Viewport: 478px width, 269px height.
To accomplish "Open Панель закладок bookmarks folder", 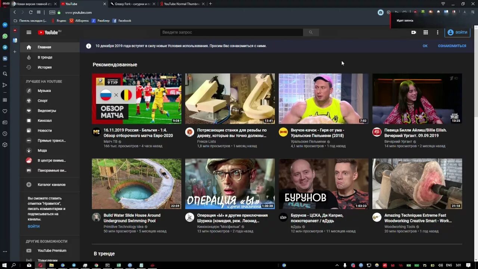I will (30, 21).
